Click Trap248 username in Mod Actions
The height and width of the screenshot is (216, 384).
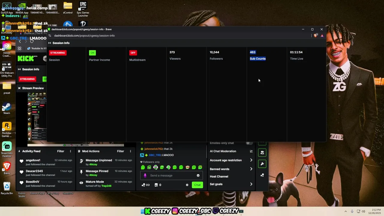tap(106, 186)
